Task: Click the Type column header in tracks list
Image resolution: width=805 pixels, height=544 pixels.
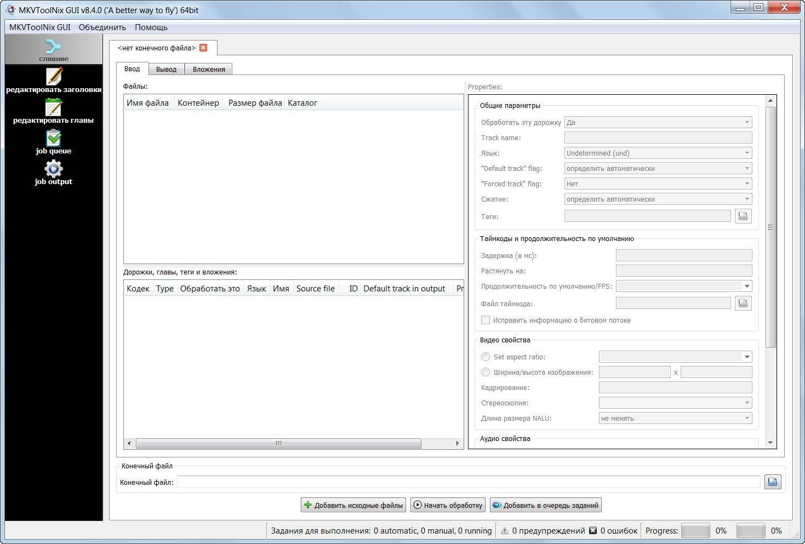Action: [x=164, y=288]
